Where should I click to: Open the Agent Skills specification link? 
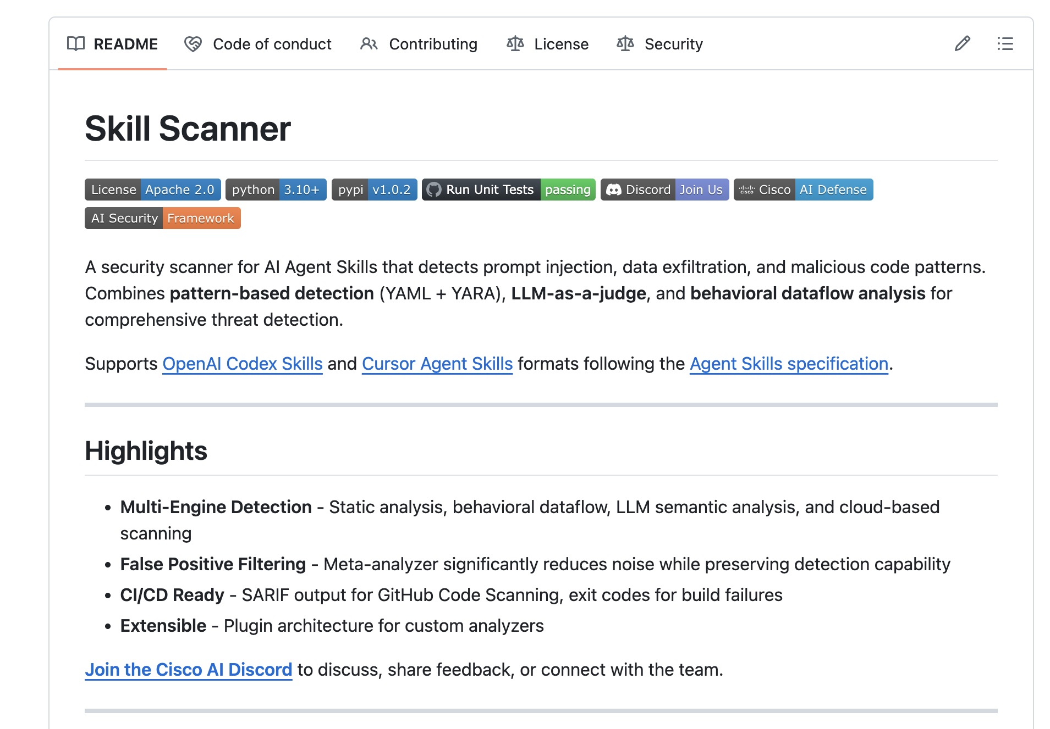coord(789,364)
